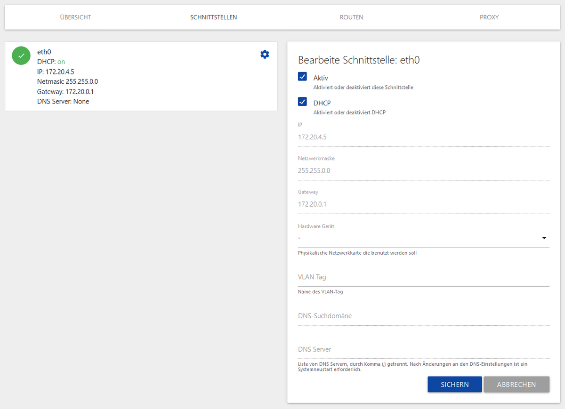Viewport: 565px width, 409px height.
Task: Click hint "Physikalische Netzwerkkarte die benutzt werden soll"
Action: pos(357,253)
